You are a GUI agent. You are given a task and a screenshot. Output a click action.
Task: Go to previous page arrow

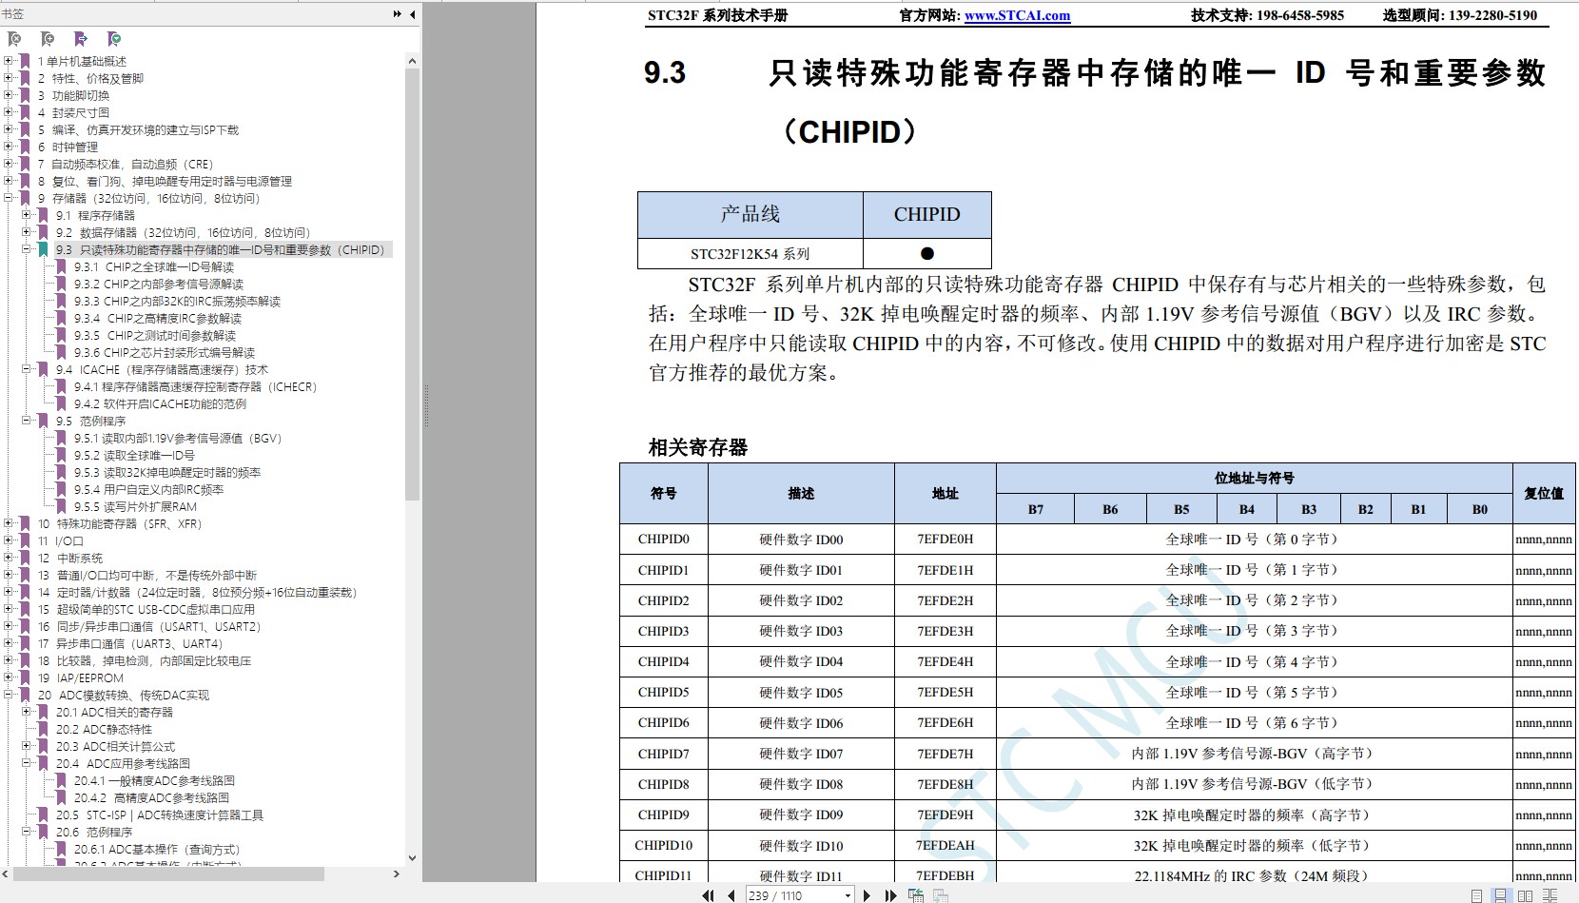731,895
